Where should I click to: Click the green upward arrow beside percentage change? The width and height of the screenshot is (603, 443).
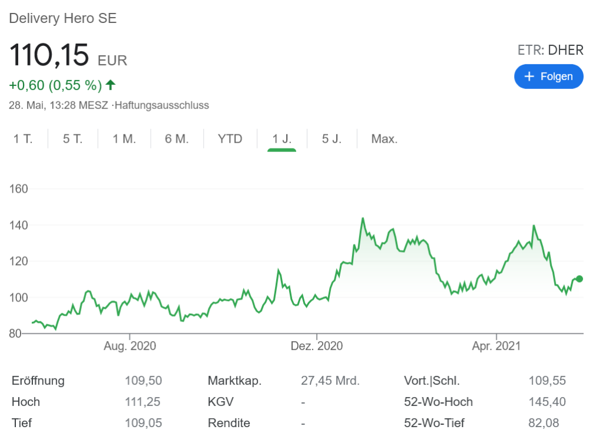pos(111,85)
